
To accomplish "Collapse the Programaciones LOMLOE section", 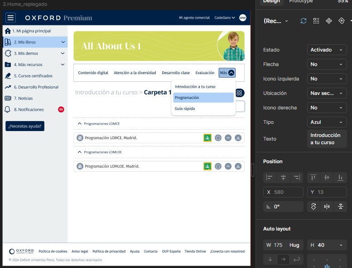I will 79,152.
